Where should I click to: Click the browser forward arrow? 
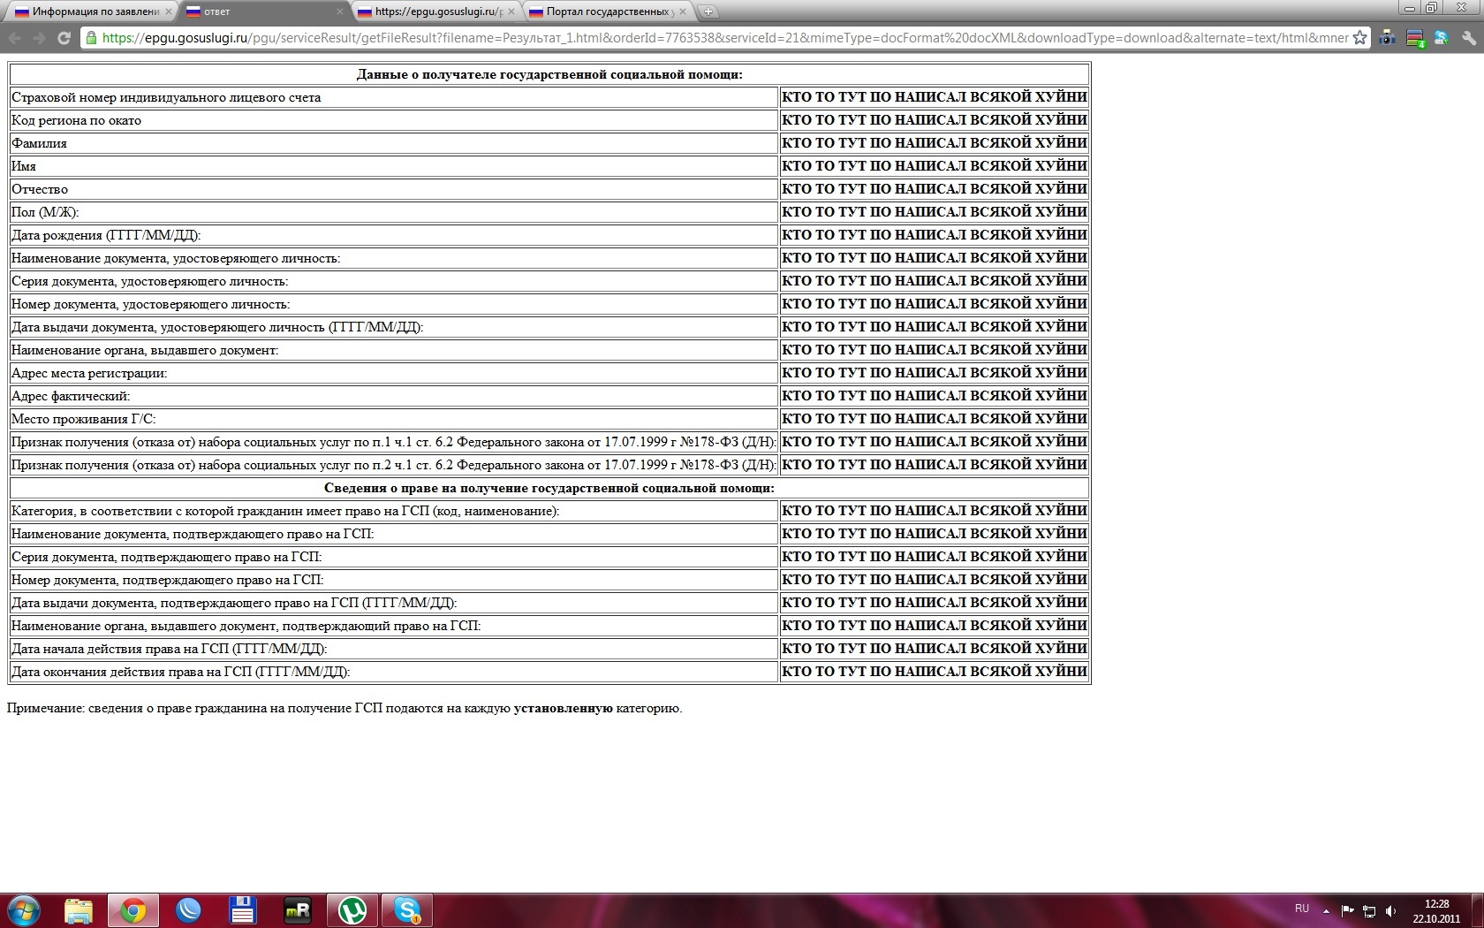(39, 38)
